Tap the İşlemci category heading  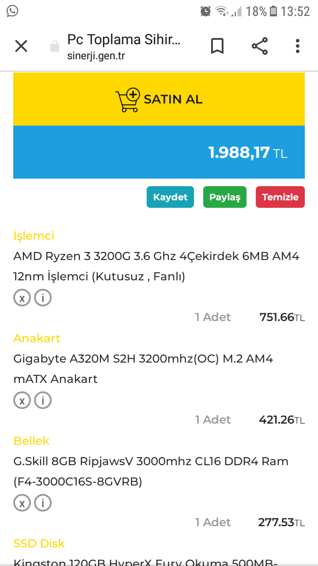tap(34, 236)
